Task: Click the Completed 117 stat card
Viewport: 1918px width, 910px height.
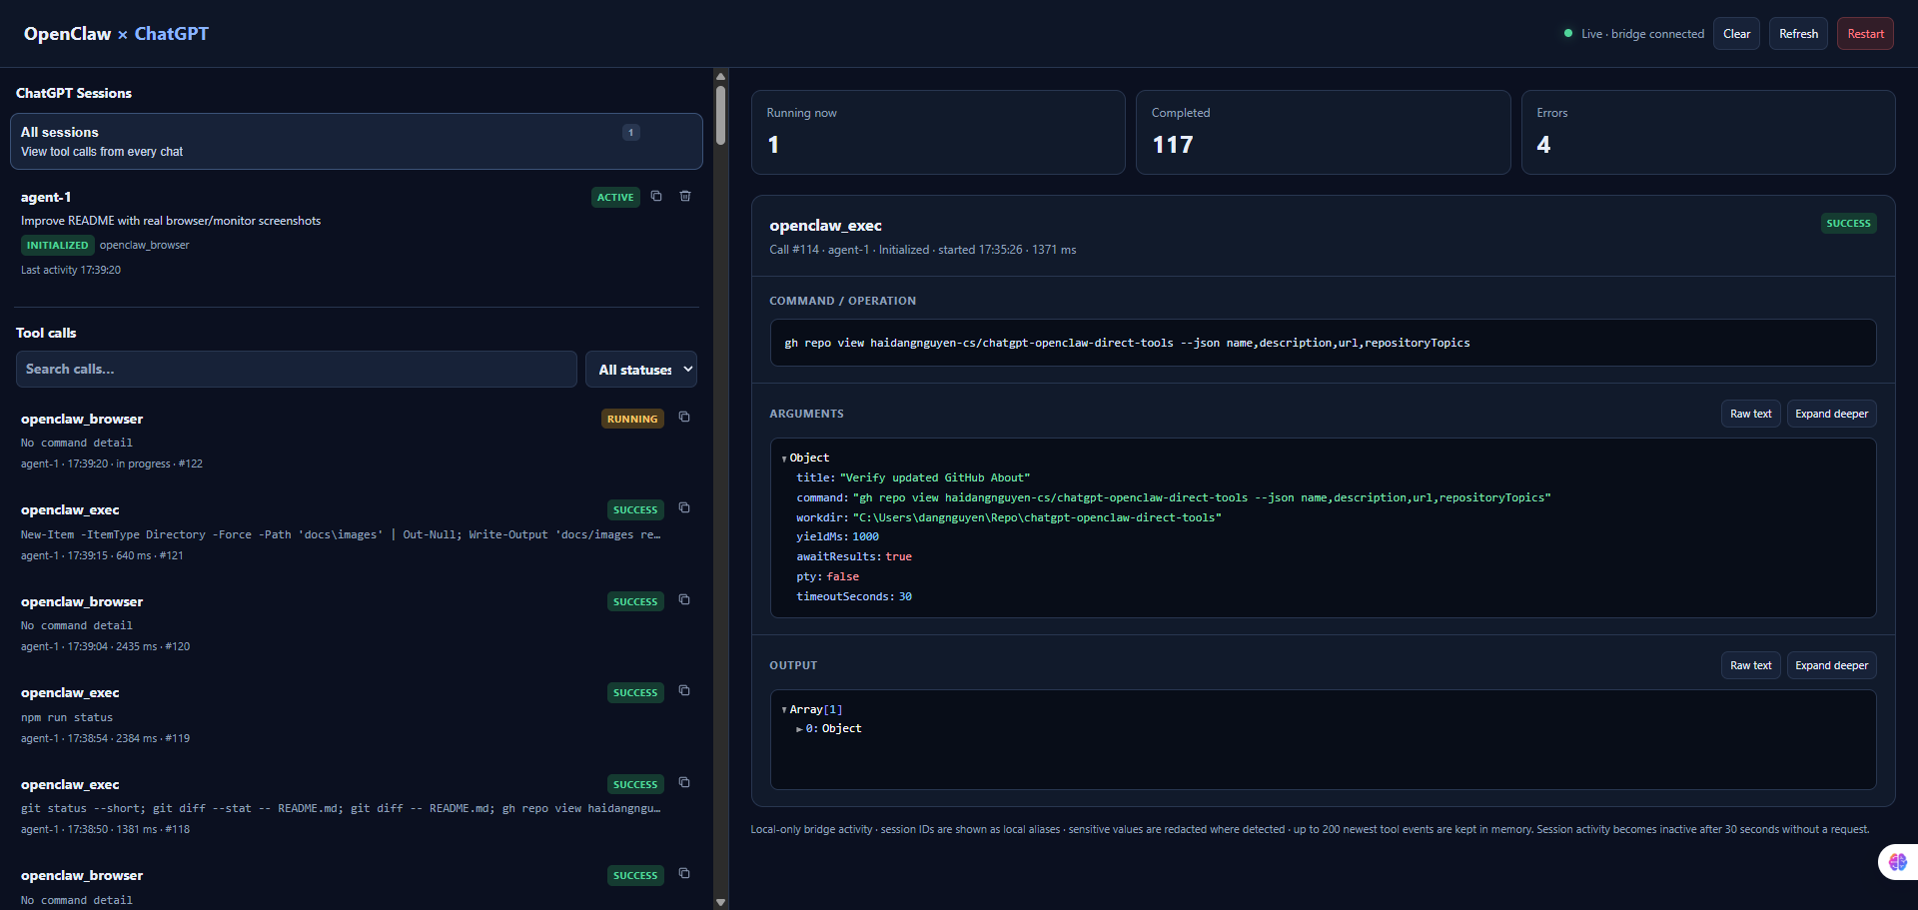Action: click(x=1323, y=133)
